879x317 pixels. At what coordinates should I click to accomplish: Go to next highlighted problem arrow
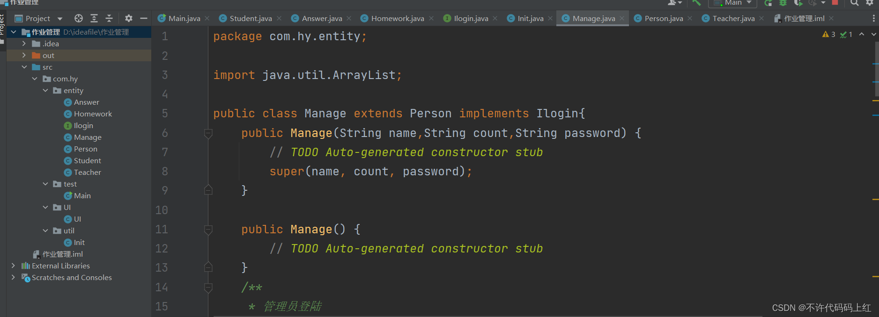(874, 35)
